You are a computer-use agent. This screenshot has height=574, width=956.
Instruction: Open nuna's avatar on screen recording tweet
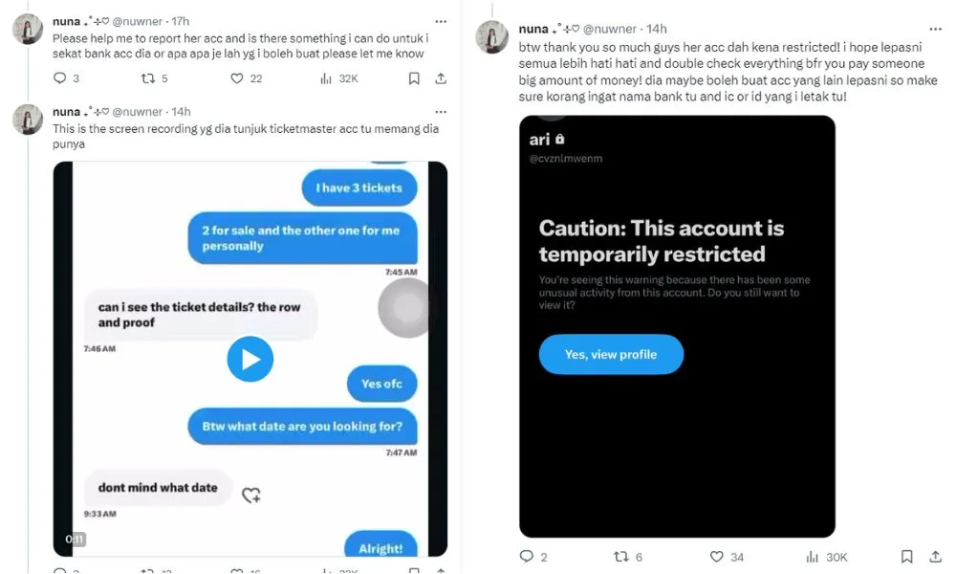tap(28, 119)
